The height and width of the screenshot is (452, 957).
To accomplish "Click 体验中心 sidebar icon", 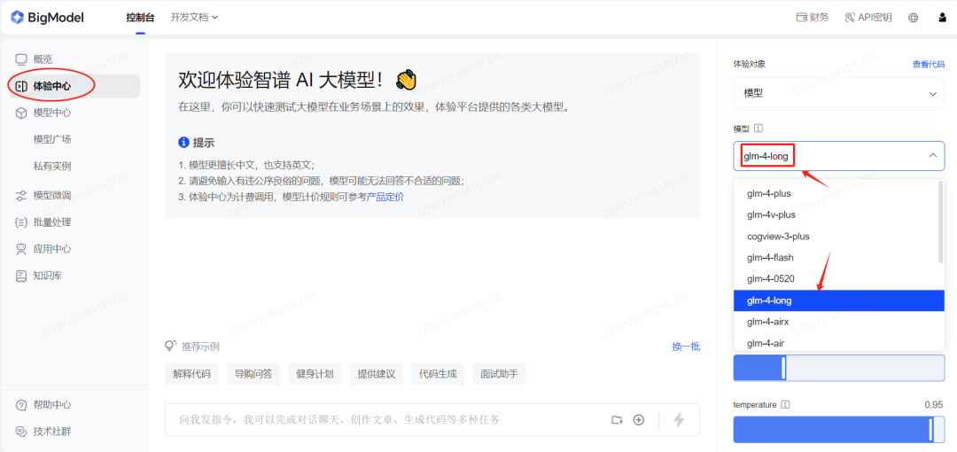I will coord(21,86).
